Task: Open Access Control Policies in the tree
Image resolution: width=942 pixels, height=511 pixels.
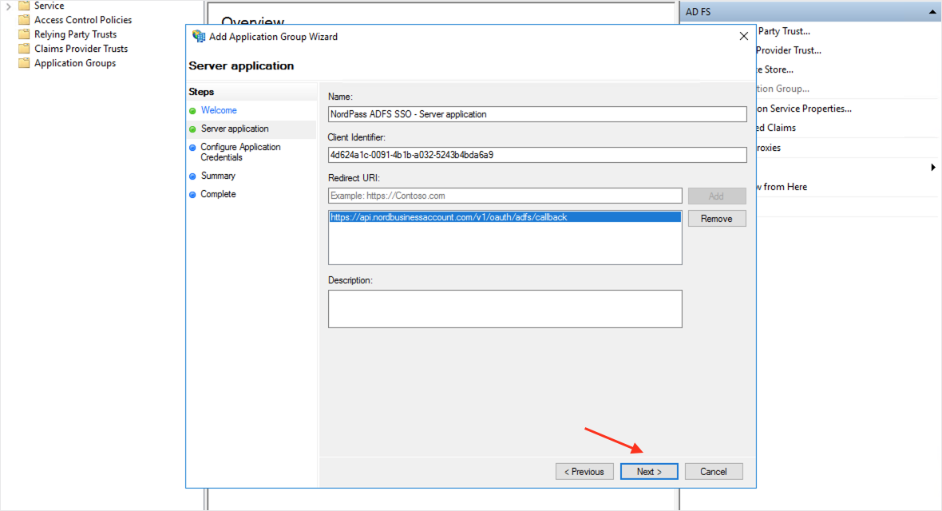Action: (x=83, y=20)
